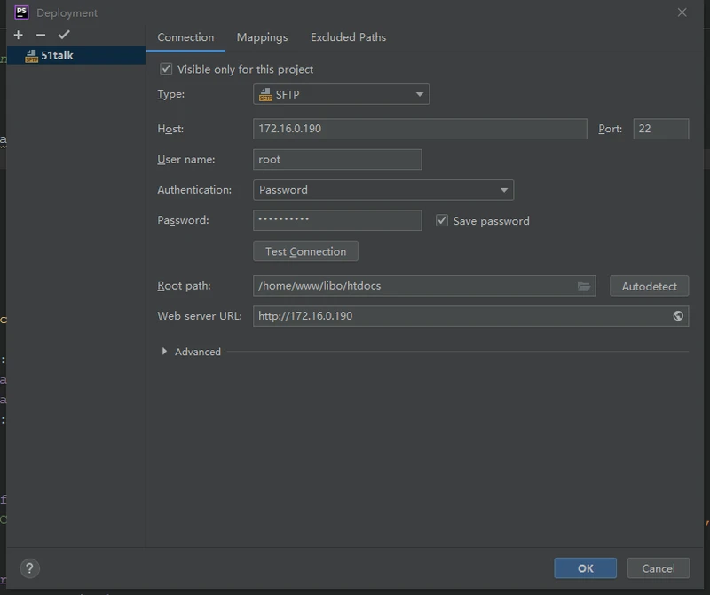Viewport: 710px width, 595px height.
Task: Switch to the Excluded Paths tab
Action: (x=348, y=37)
